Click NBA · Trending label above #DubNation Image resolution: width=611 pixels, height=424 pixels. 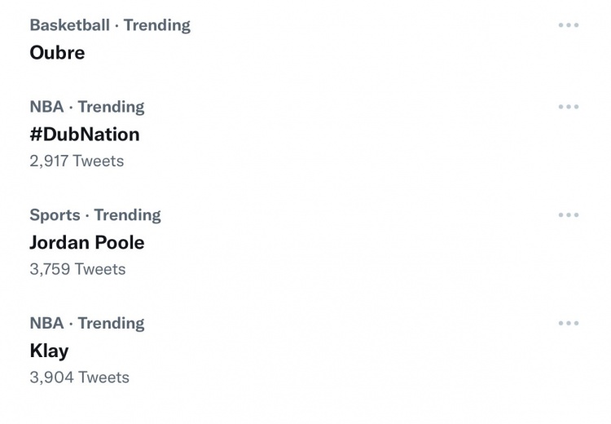pyautogui.click(x=87, y=107)
